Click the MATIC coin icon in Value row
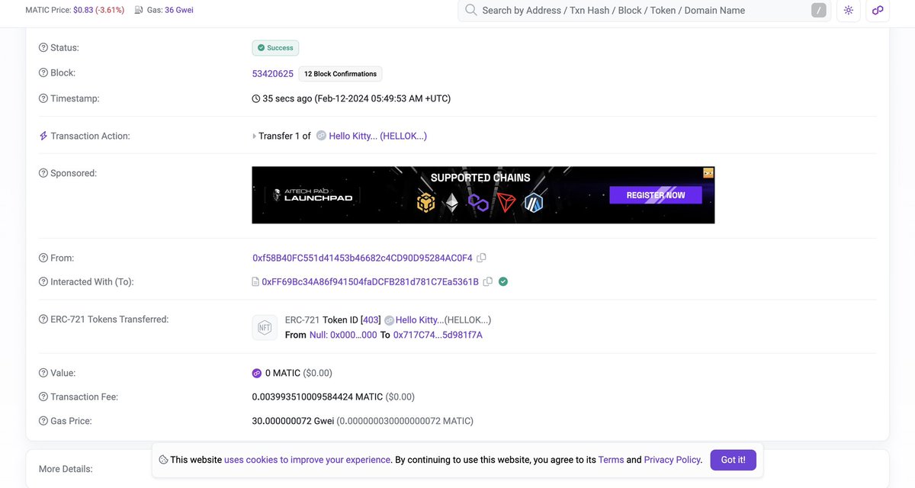This screenshot has height=488, width=915. 257,373
